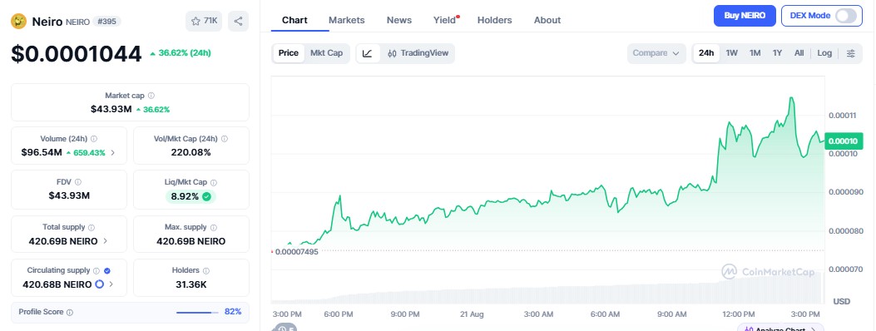Select Price chart view

coord(289,53)
